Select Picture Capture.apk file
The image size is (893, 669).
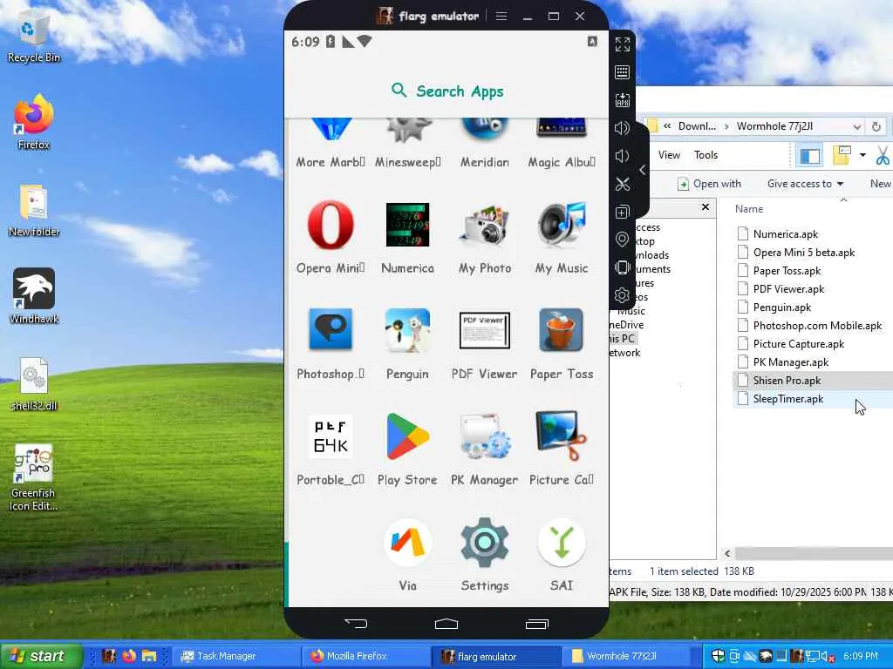799,343
